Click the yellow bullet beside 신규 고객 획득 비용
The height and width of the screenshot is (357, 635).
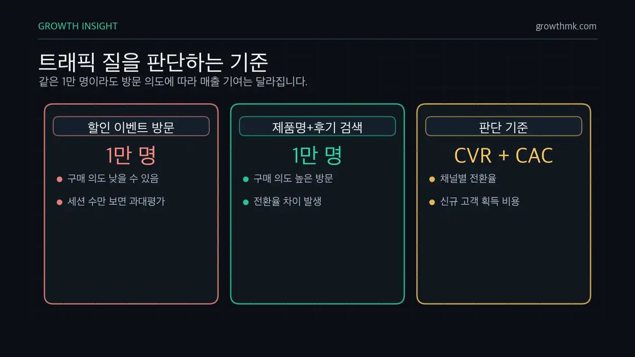pyautogui.click(x=432, y=202)
